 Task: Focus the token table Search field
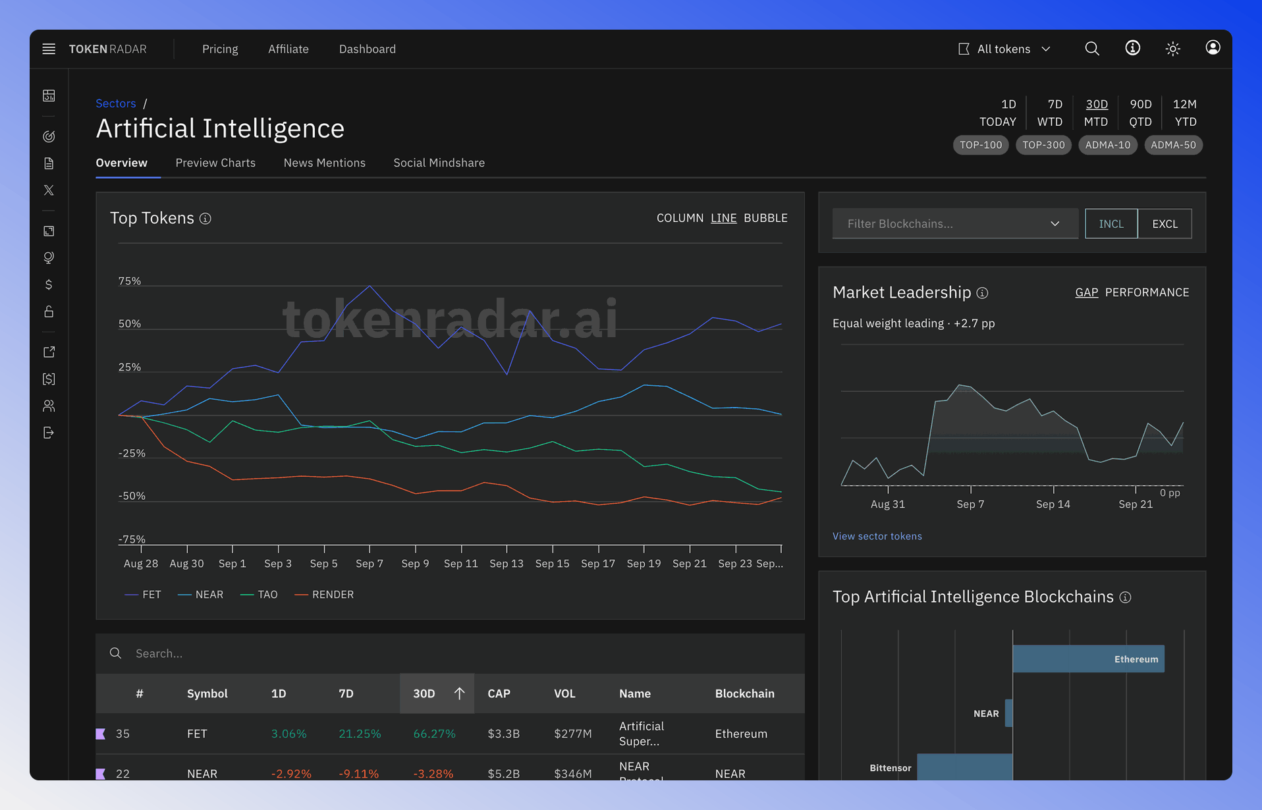click(x=450, y=653)
